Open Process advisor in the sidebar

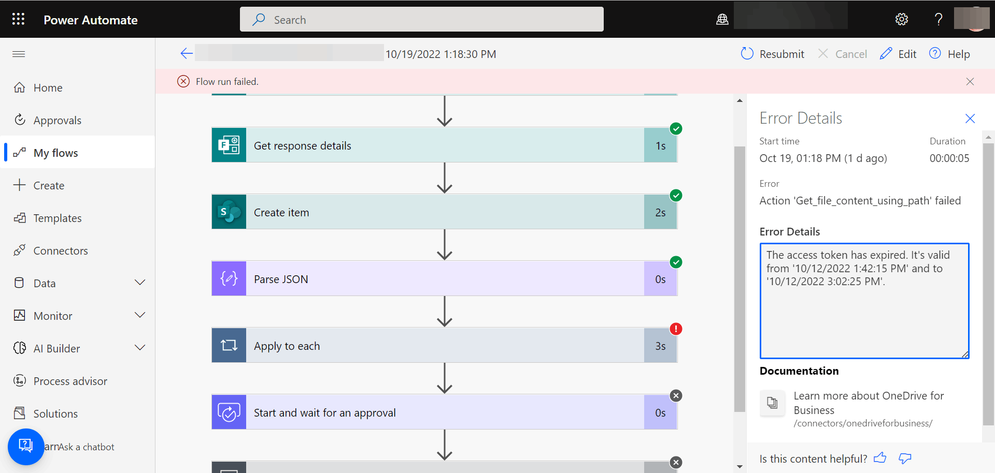[x=78, y=381]
